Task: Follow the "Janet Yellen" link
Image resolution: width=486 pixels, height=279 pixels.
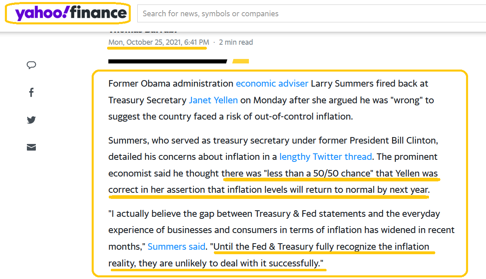Action: point(213,100)
